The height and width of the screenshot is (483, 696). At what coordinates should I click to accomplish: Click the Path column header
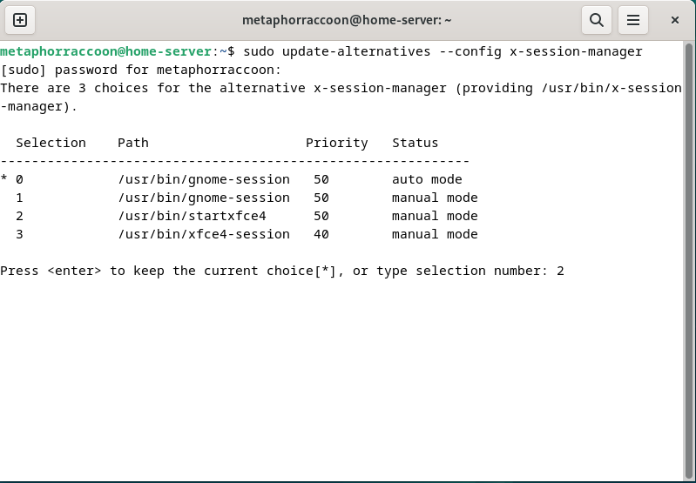point(133,143)
